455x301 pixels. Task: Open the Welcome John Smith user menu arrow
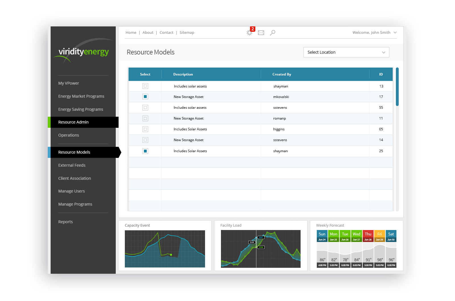click(395, 33)
